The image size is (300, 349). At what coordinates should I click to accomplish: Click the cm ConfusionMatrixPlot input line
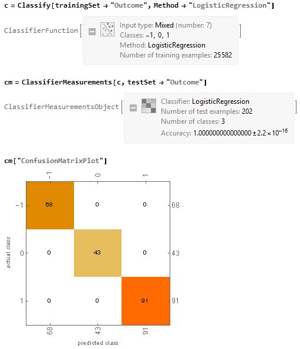[x=56, y=161]
